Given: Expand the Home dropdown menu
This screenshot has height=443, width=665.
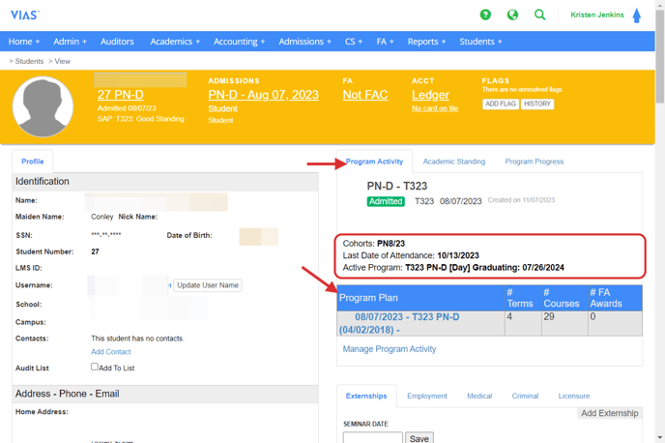Looking at the screenshot, I should [24, 42].
